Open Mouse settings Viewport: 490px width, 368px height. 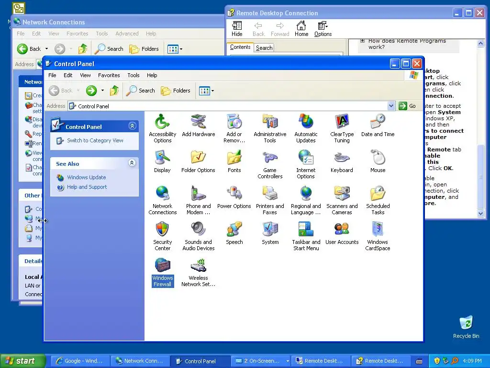point(378,161)
